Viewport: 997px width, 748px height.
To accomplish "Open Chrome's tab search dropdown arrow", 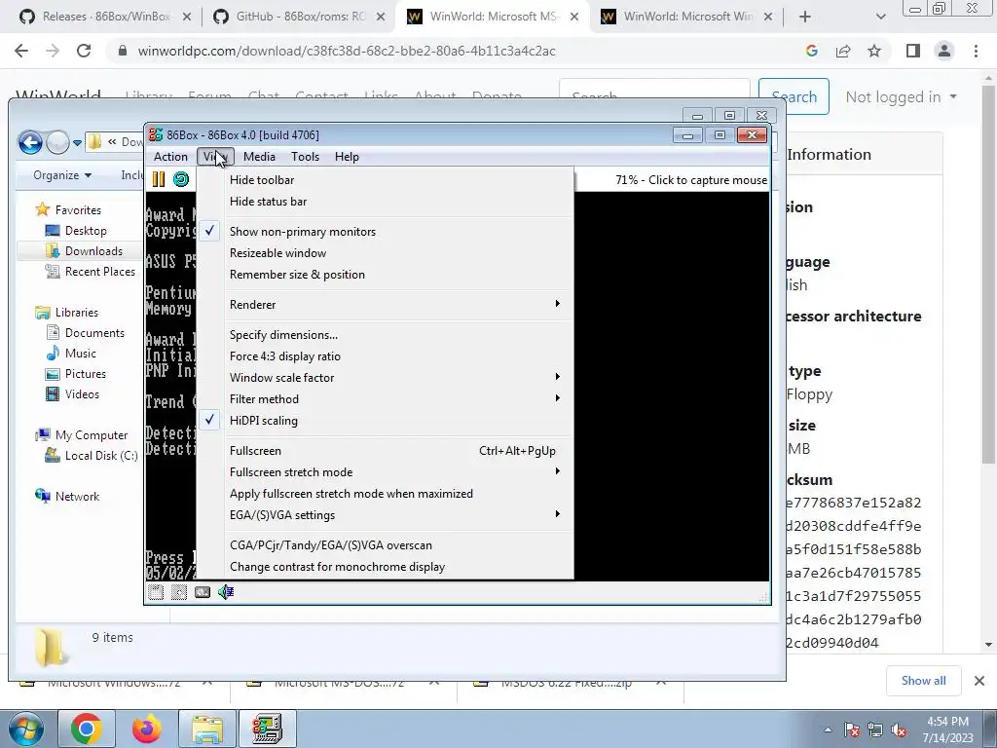I will (x=880, y=17).
